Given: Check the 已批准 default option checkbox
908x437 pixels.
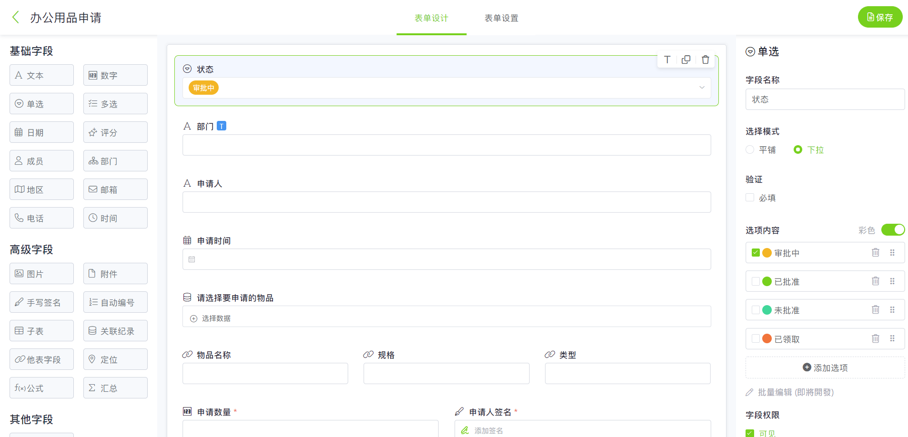Looking at the screenshot, I should click(756, 281).
